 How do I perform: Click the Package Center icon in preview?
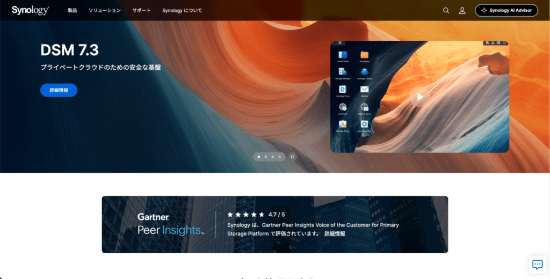click(342, 124)
